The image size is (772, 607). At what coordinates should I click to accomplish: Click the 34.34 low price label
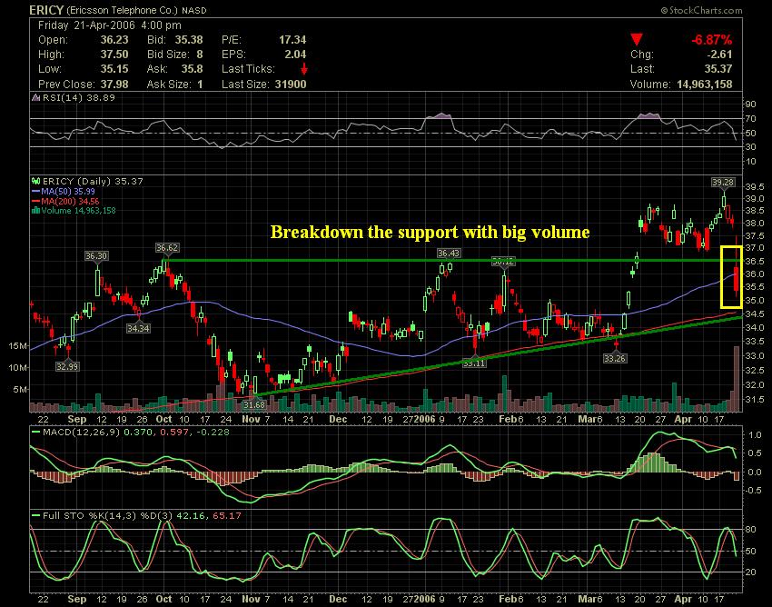138,328
